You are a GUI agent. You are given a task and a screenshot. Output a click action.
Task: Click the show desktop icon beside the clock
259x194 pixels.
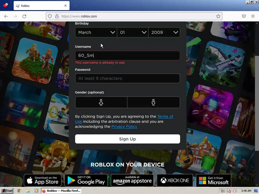256,191
